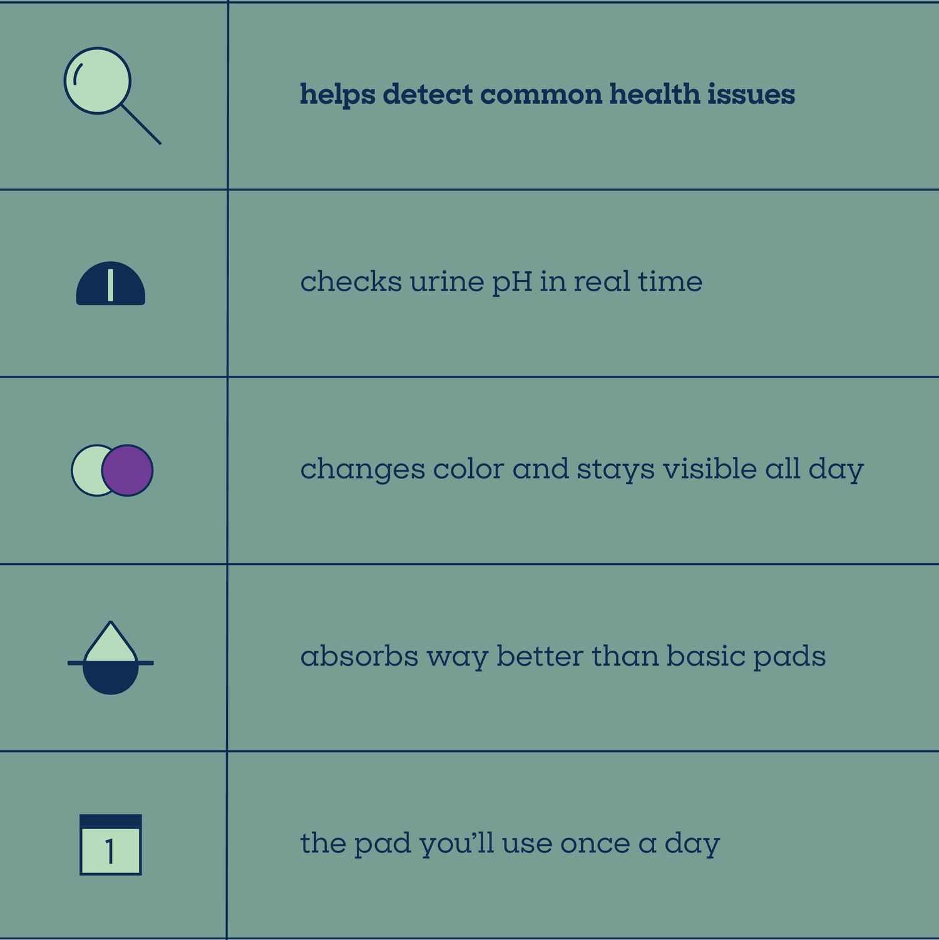This screenshot has height=940, width=939.
Task: Click the horizontal line under the droplet
Action: pyautogui.click(x=74, y=663)
